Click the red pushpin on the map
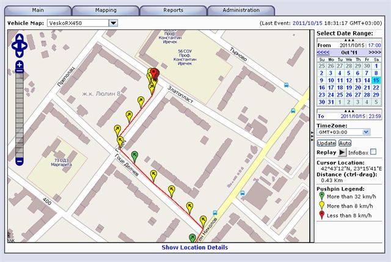The width and height of the screenshot is (391, 262). pos(154,75)
